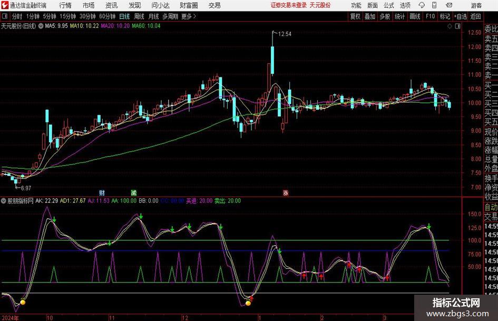Click the 6.97 low price label
The height and width of the screenshot is (321, 498).
pyautogui.click(x=26, y=188)
